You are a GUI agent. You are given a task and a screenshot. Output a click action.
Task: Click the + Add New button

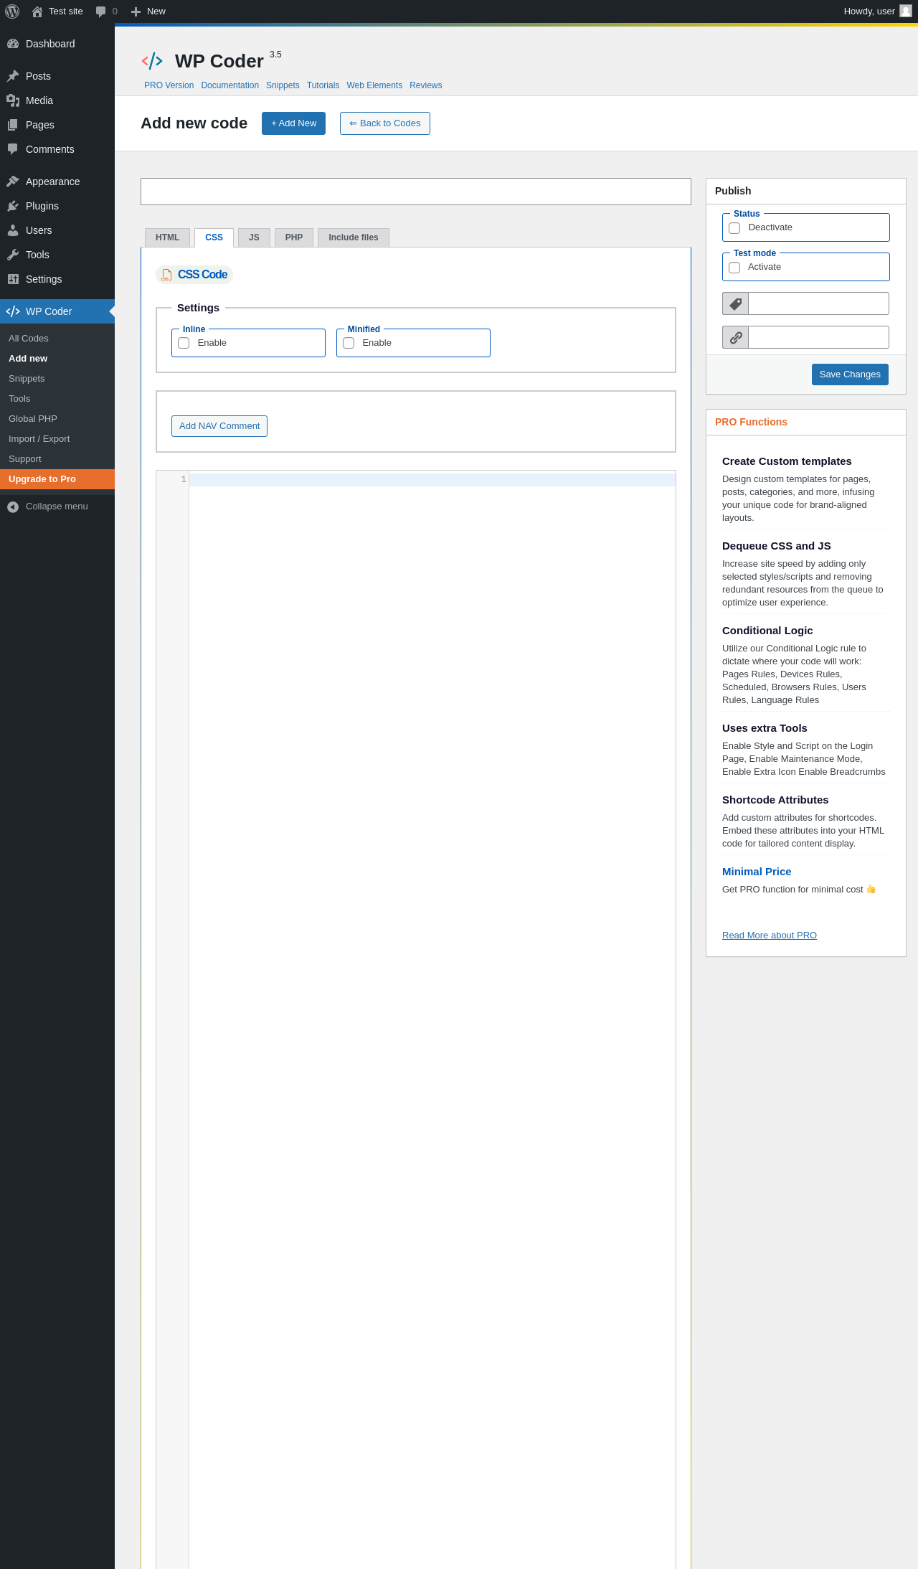coord(293,123)
